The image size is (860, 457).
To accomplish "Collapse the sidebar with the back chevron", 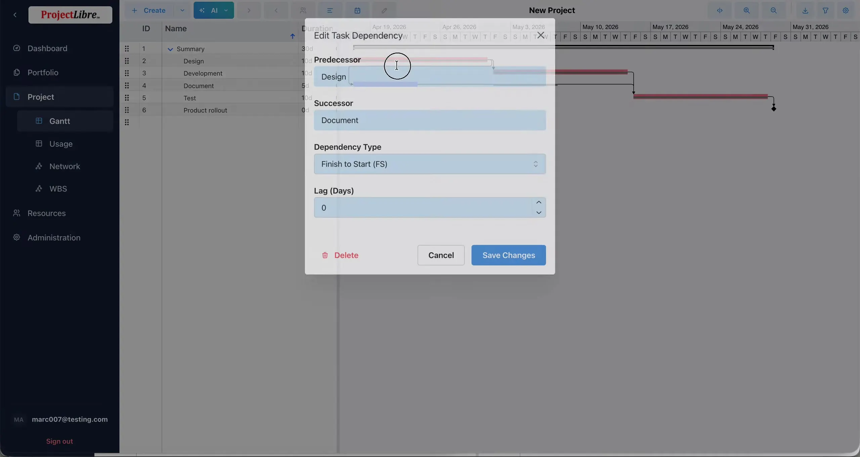I will [15, 15].
